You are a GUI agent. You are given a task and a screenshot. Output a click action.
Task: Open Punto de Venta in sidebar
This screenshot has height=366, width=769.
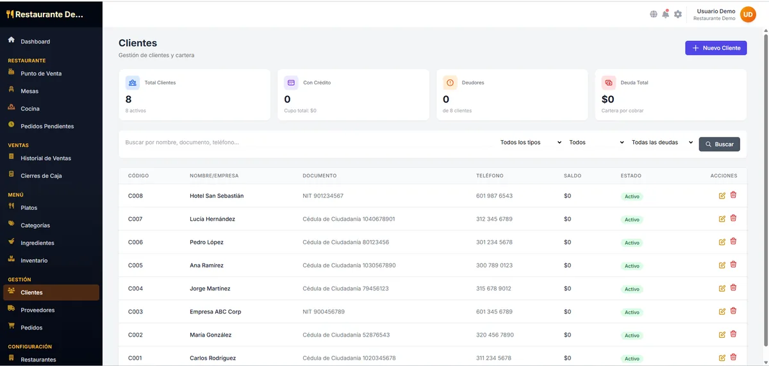point(41,74)
